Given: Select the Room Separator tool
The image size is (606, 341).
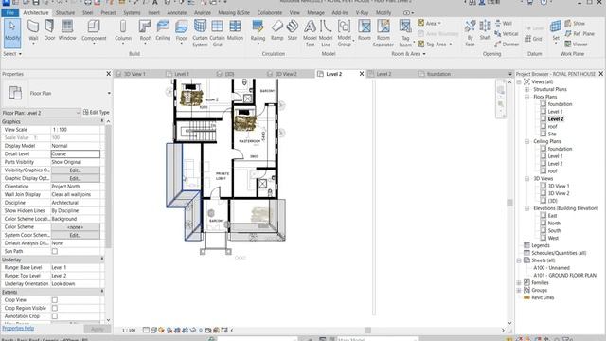Looking at the screenshot, I should pos(383,33).
